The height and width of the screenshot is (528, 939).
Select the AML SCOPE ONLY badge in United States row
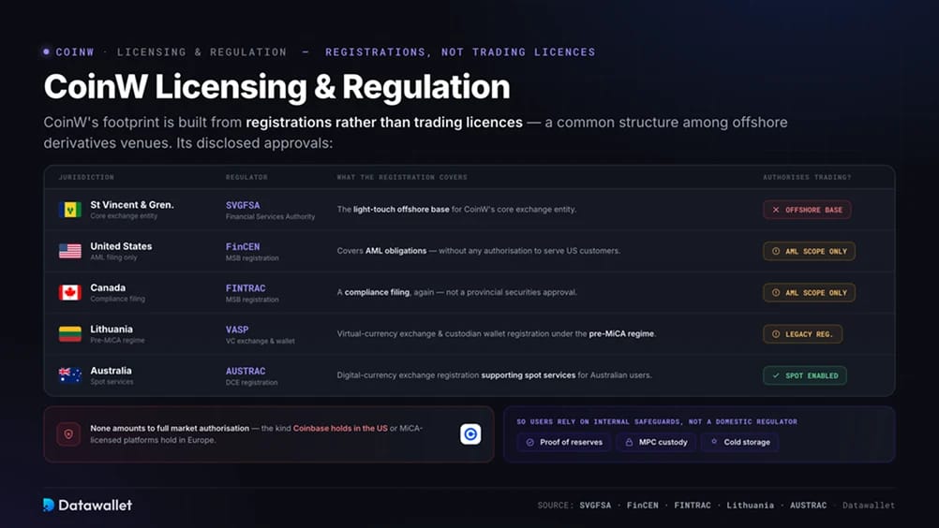809,251
